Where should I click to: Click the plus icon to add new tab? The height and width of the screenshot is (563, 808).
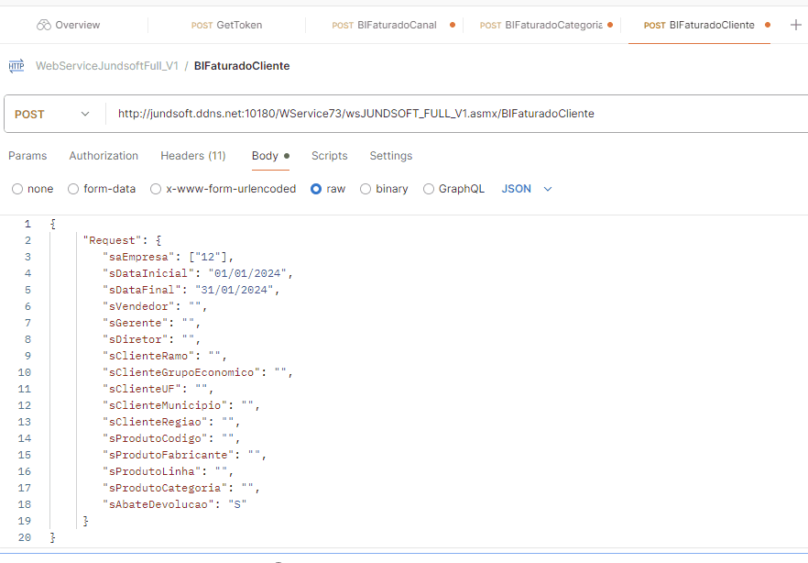tap(795, 25)
